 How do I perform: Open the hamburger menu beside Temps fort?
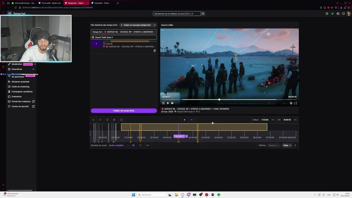point(10,13)
